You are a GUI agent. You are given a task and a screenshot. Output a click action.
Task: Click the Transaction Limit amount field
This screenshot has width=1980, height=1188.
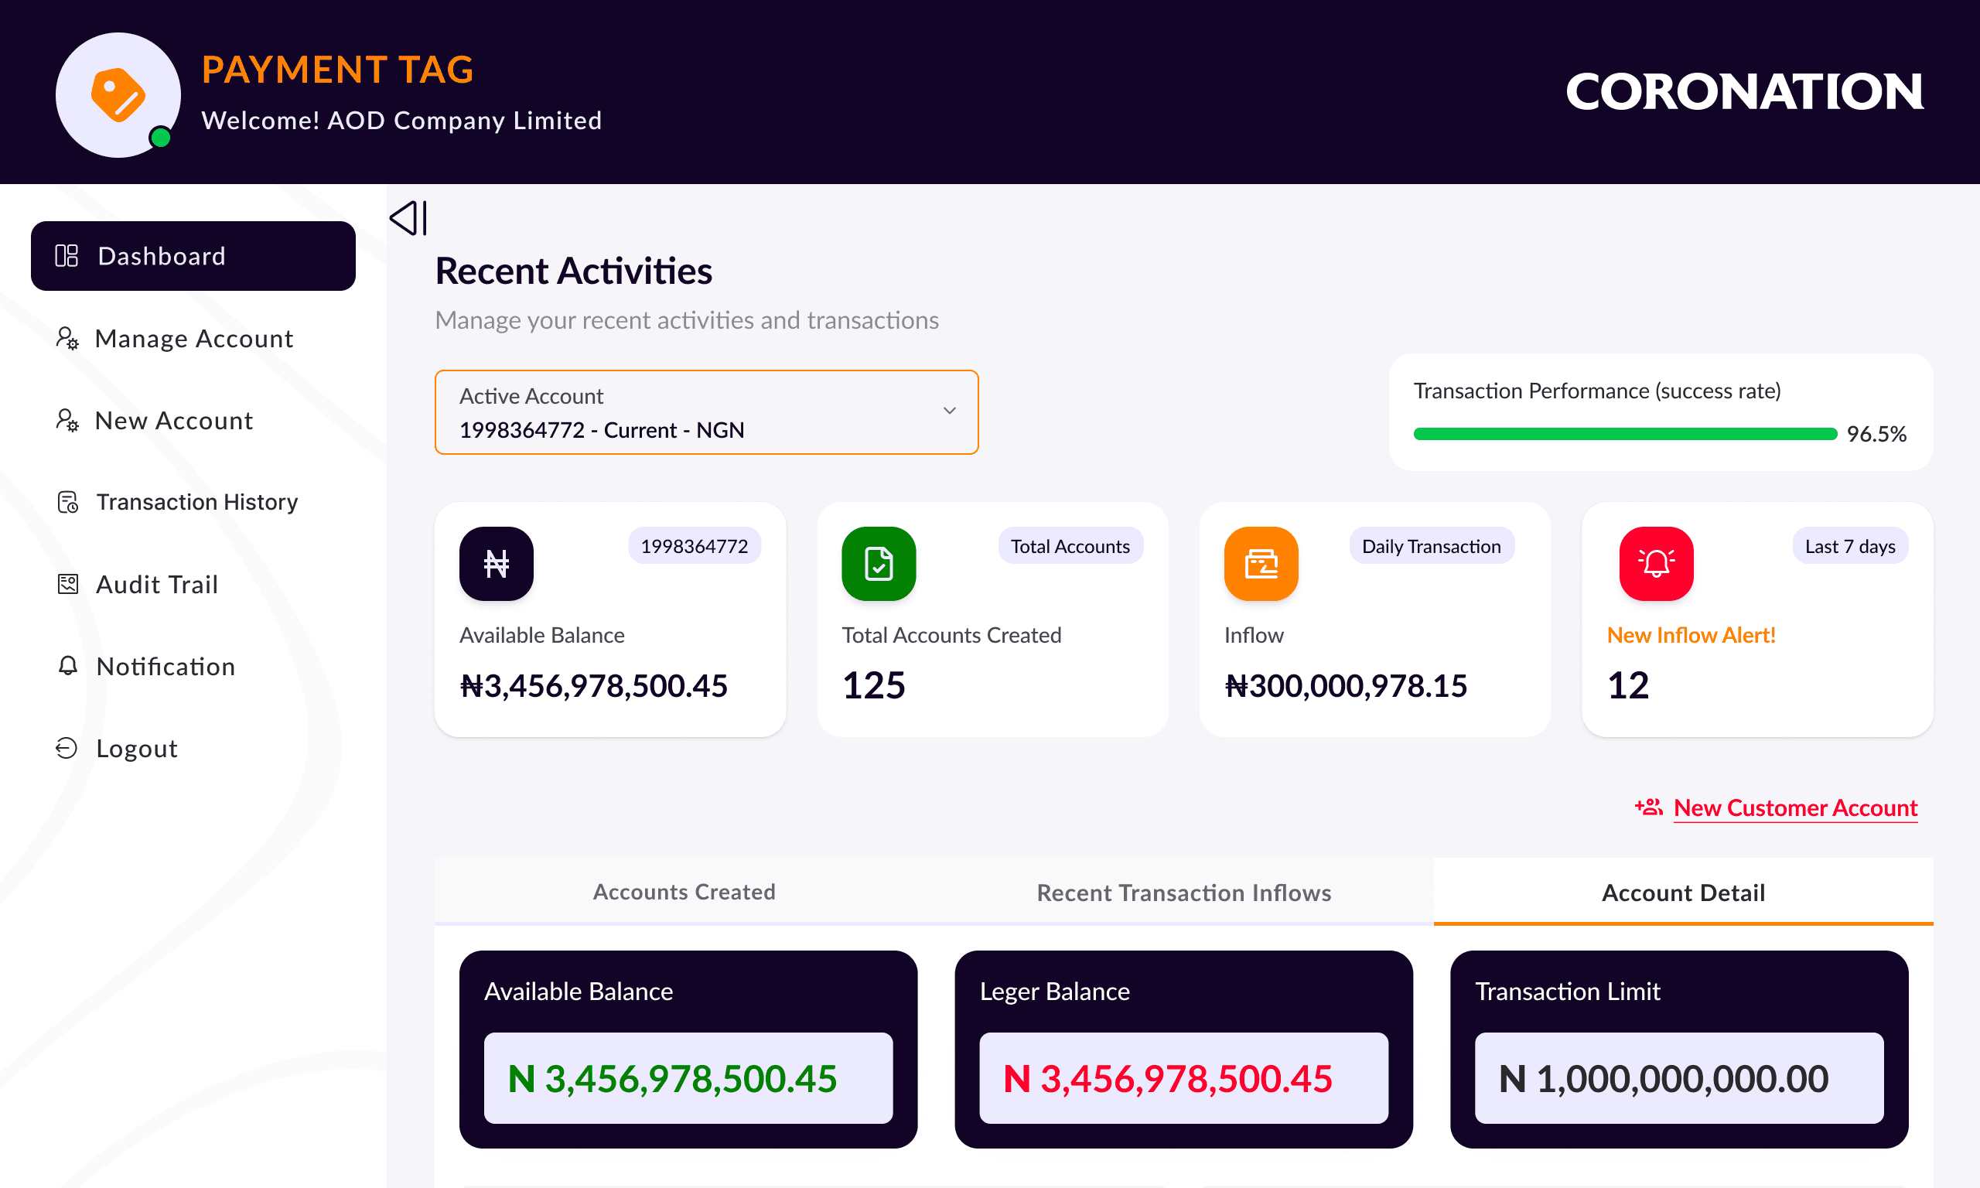point(1678,1078)
